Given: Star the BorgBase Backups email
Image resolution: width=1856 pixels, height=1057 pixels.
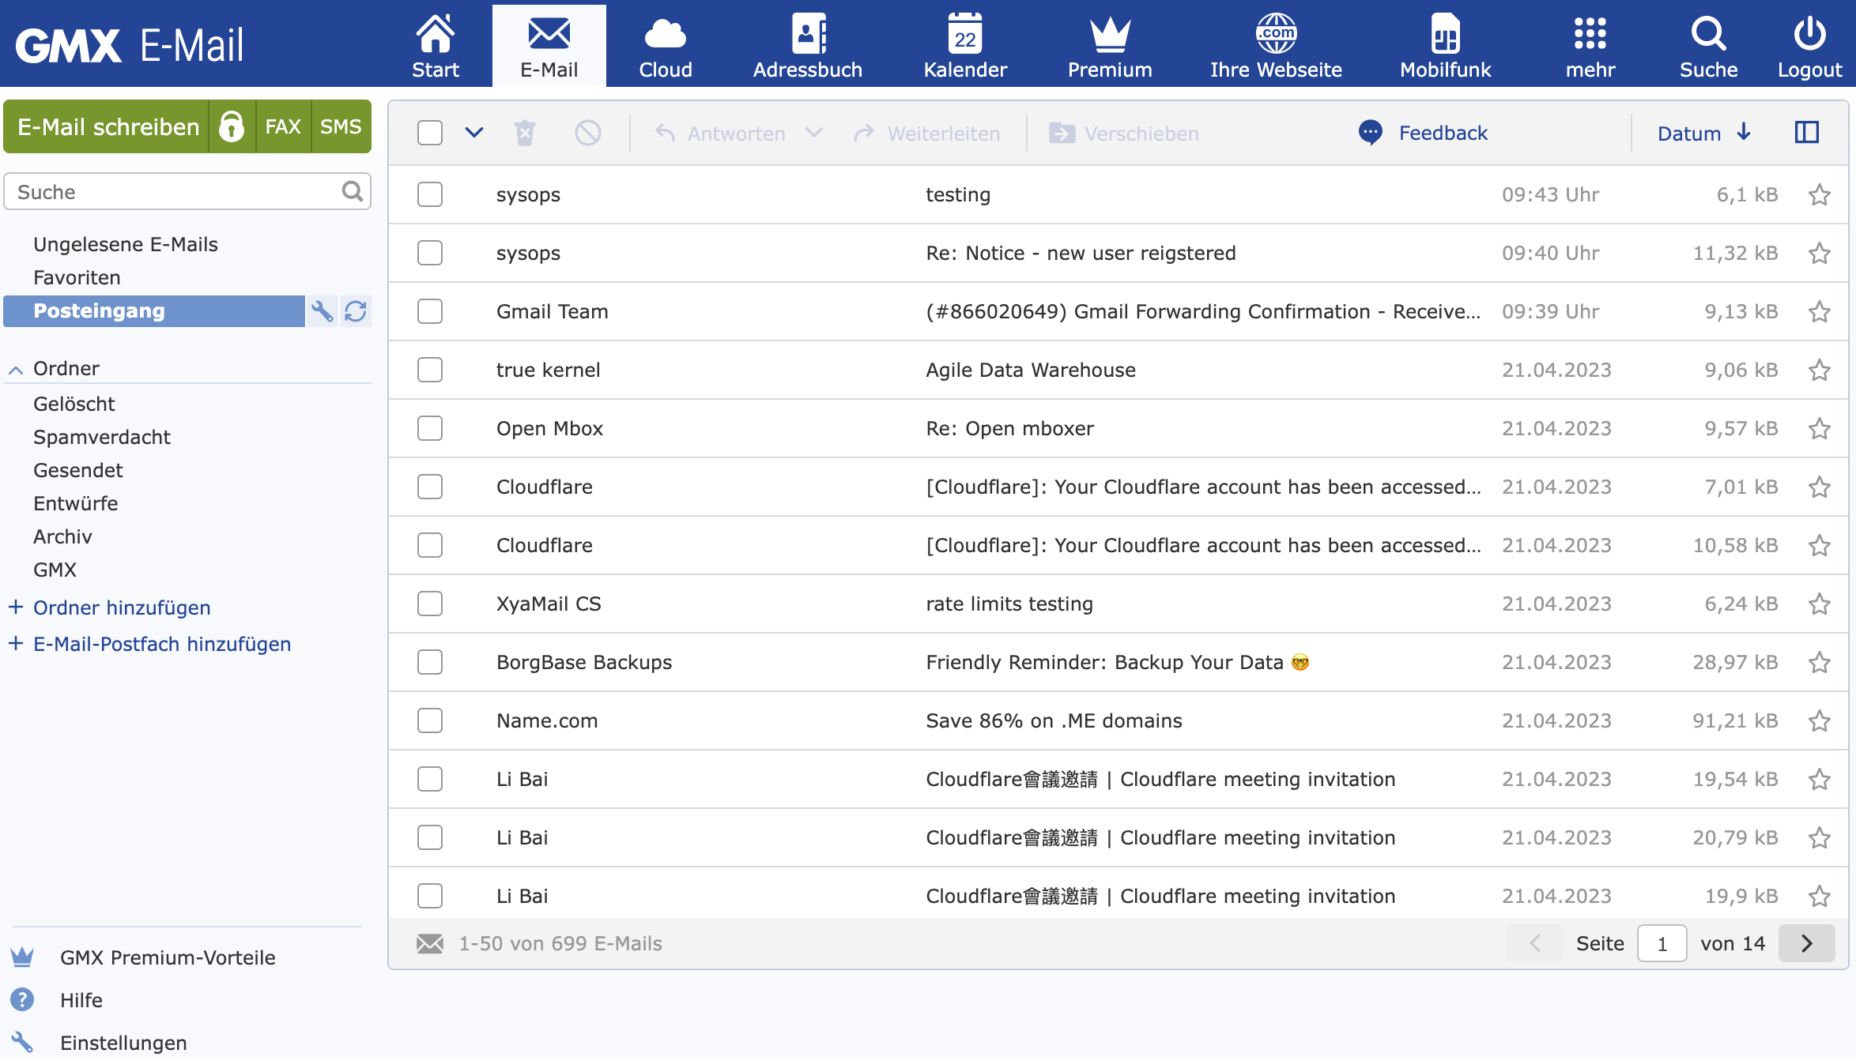Looking at the screenshot, I should pos(1820,662).
